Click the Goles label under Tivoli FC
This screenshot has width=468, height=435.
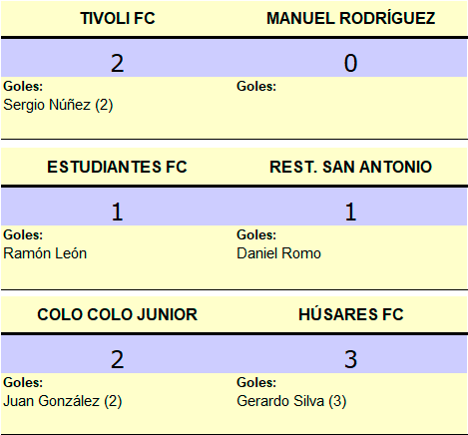click(23, 87)
